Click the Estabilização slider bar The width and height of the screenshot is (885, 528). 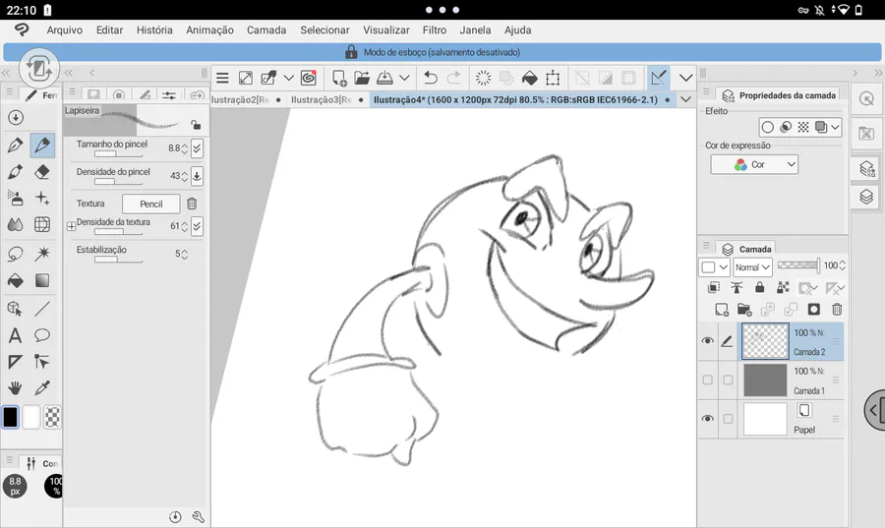(119, 260)
